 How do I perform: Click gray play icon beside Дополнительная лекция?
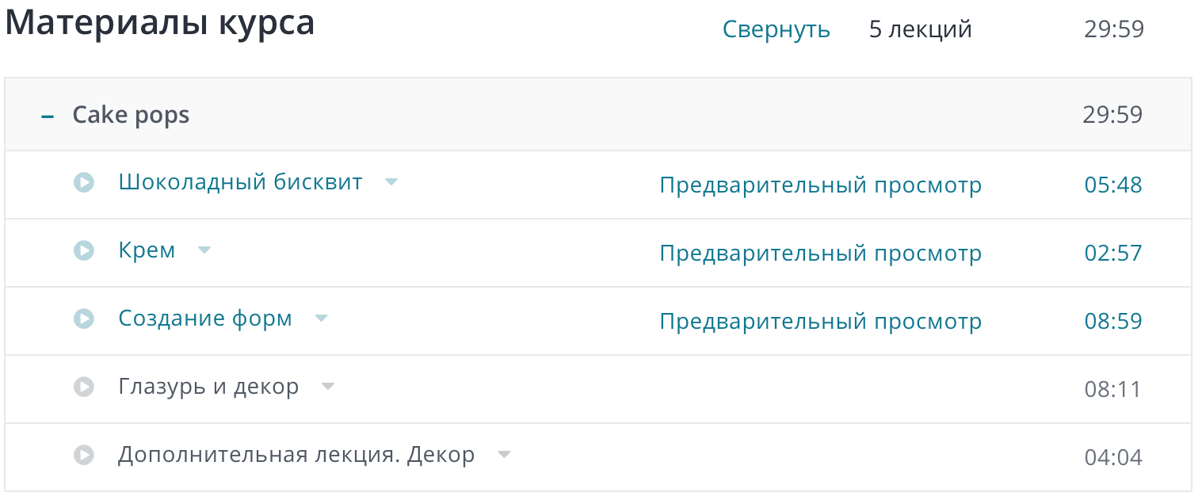[83, 456]
